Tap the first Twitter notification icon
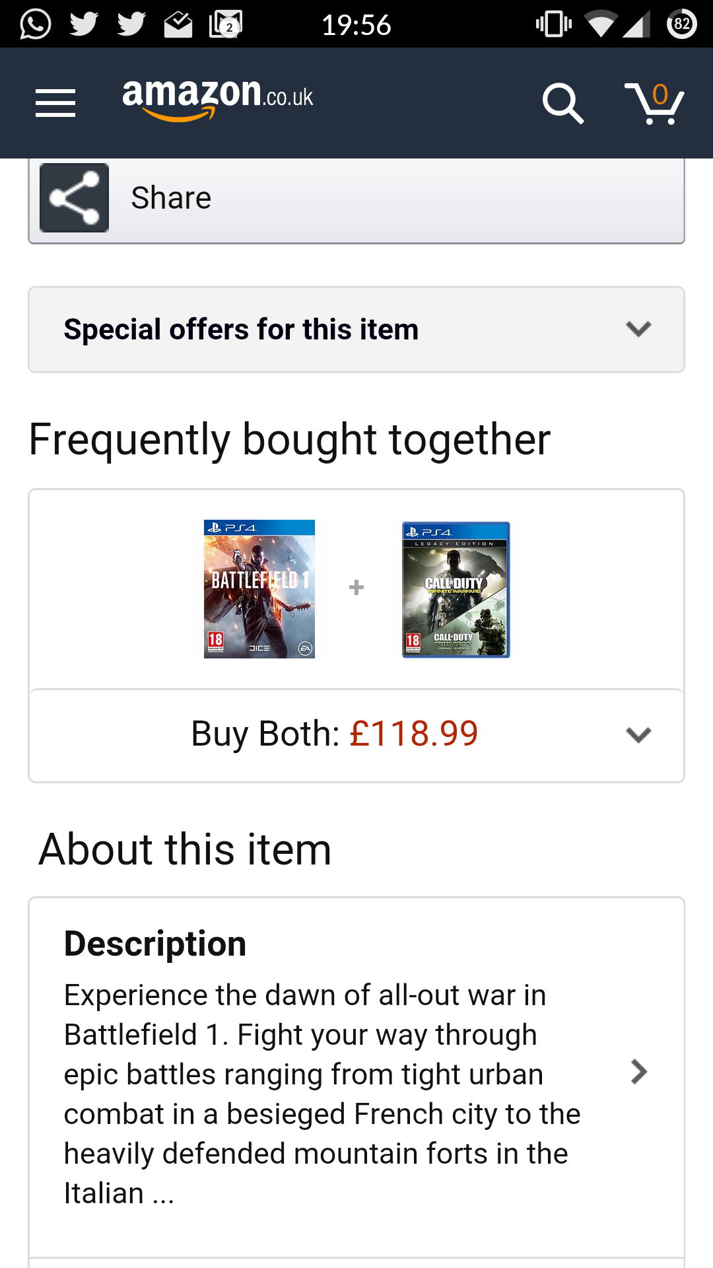 pyautogui.click(x=84, y=24)
